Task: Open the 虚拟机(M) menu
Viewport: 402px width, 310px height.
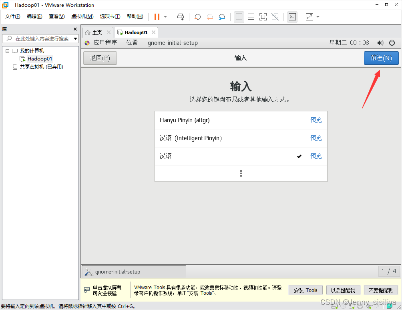Action: (82, 16)
